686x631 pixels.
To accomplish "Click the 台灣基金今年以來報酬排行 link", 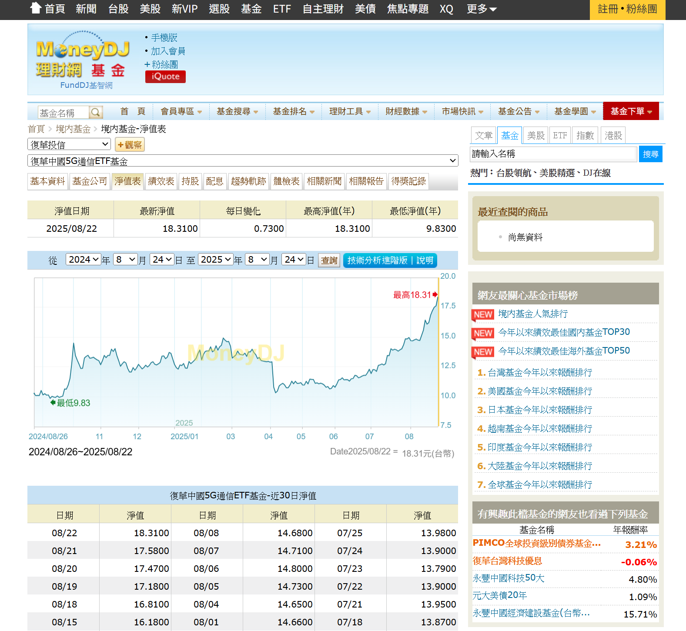I will [539, 373].
